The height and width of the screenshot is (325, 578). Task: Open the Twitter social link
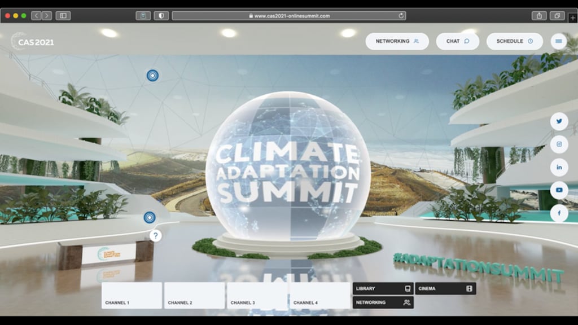[559, 121]
